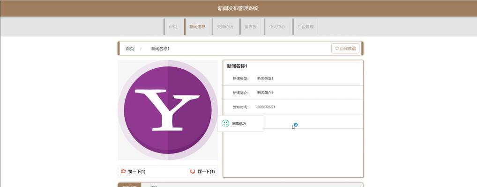Viewport: 477px width, 187px height.
Task: Click the thumbs-down 踩一下 icon
Action: (193, 172)
